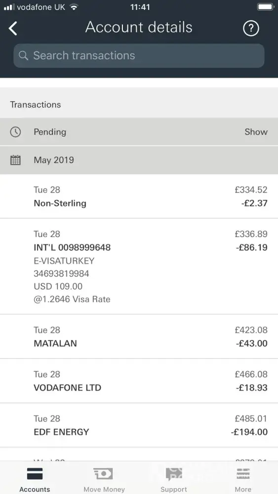Open the MATALAN transaction
The image size is (278, 494).
pos(139,336)
